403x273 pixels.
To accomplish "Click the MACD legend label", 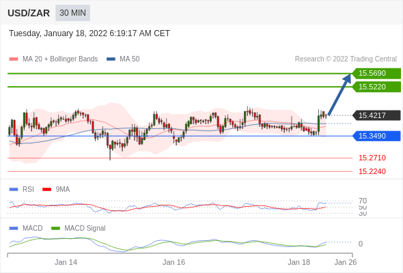I will pos(33,229).
